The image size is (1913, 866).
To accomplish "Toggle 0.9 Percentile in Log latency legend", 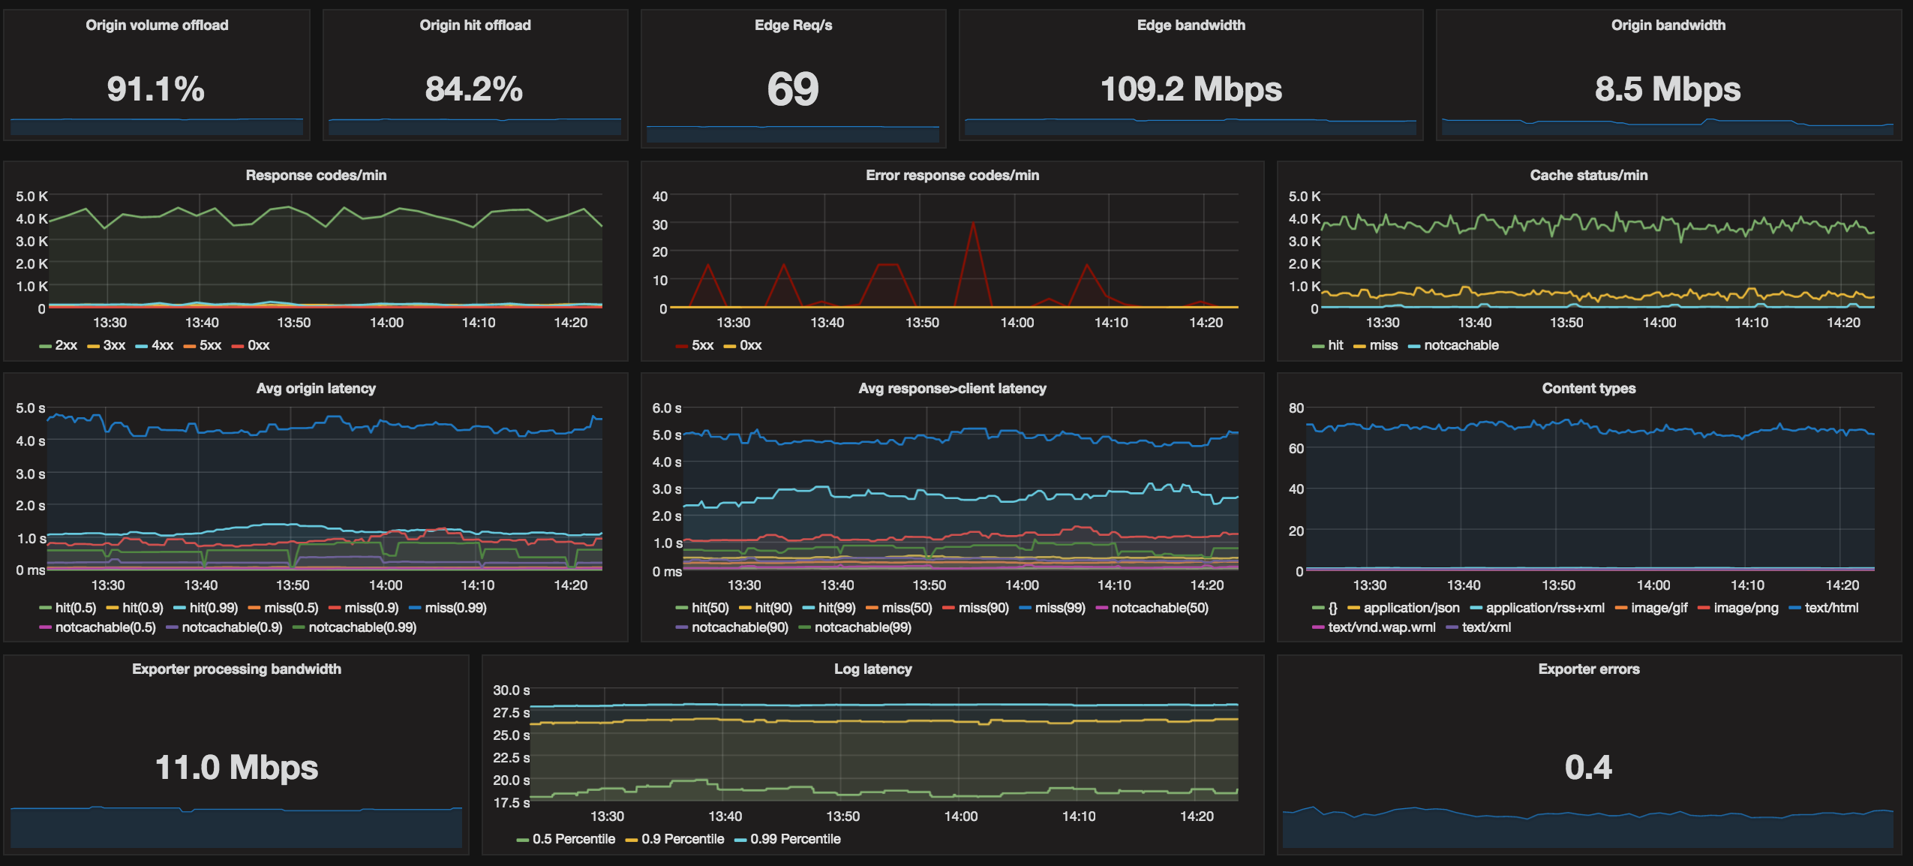I will click(683, 839).
